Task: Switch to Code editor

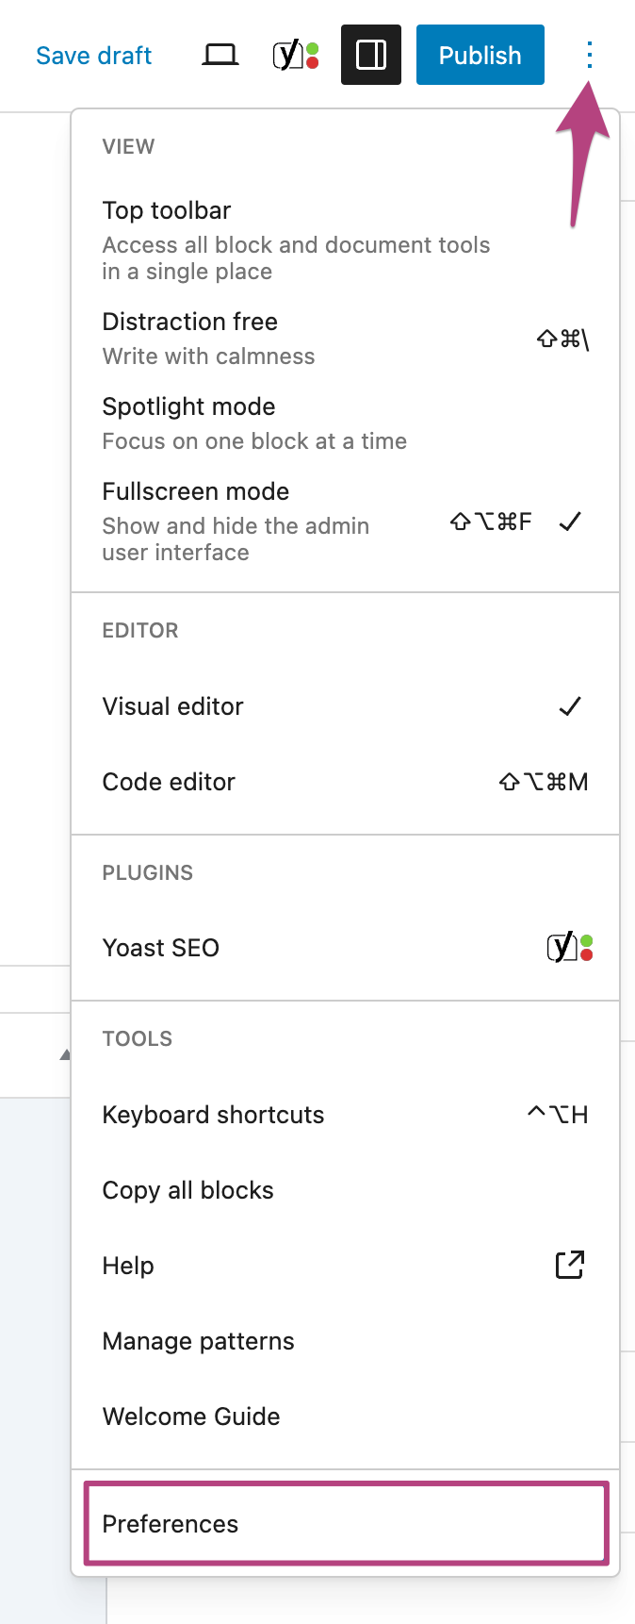Action: (x=169, y=782)
